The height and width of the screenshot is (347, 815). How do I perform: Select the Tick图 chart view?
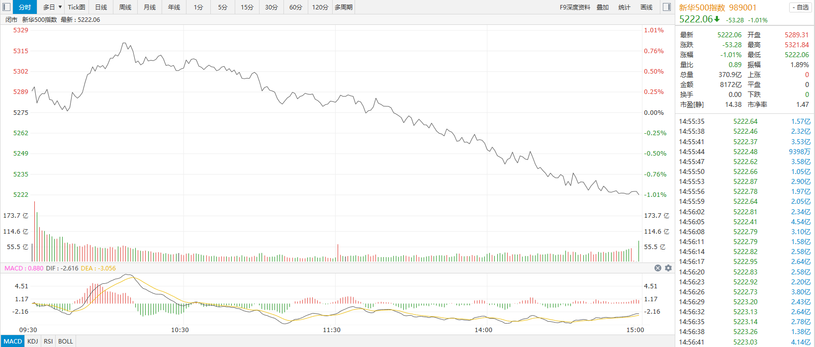coord(77,7)
